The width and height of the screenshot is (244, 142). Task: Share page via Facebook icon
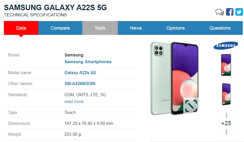pyautogui.click(x=230, y=12)
